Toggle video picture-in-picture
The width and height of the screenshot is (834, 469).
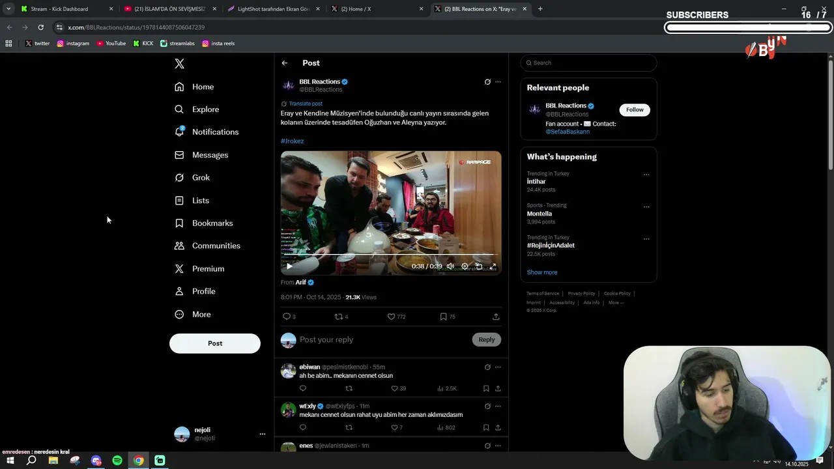click(479, 266)
